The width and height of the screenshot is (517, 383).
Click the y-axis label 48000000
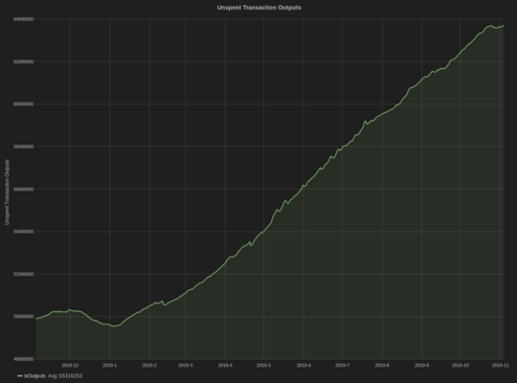[23, 359]
